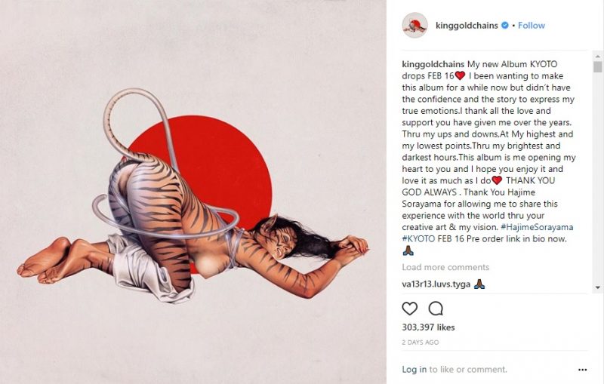Click the kinggoldchains profile avatar
Viewport: 604px width, 384px height.
point(414,26)
